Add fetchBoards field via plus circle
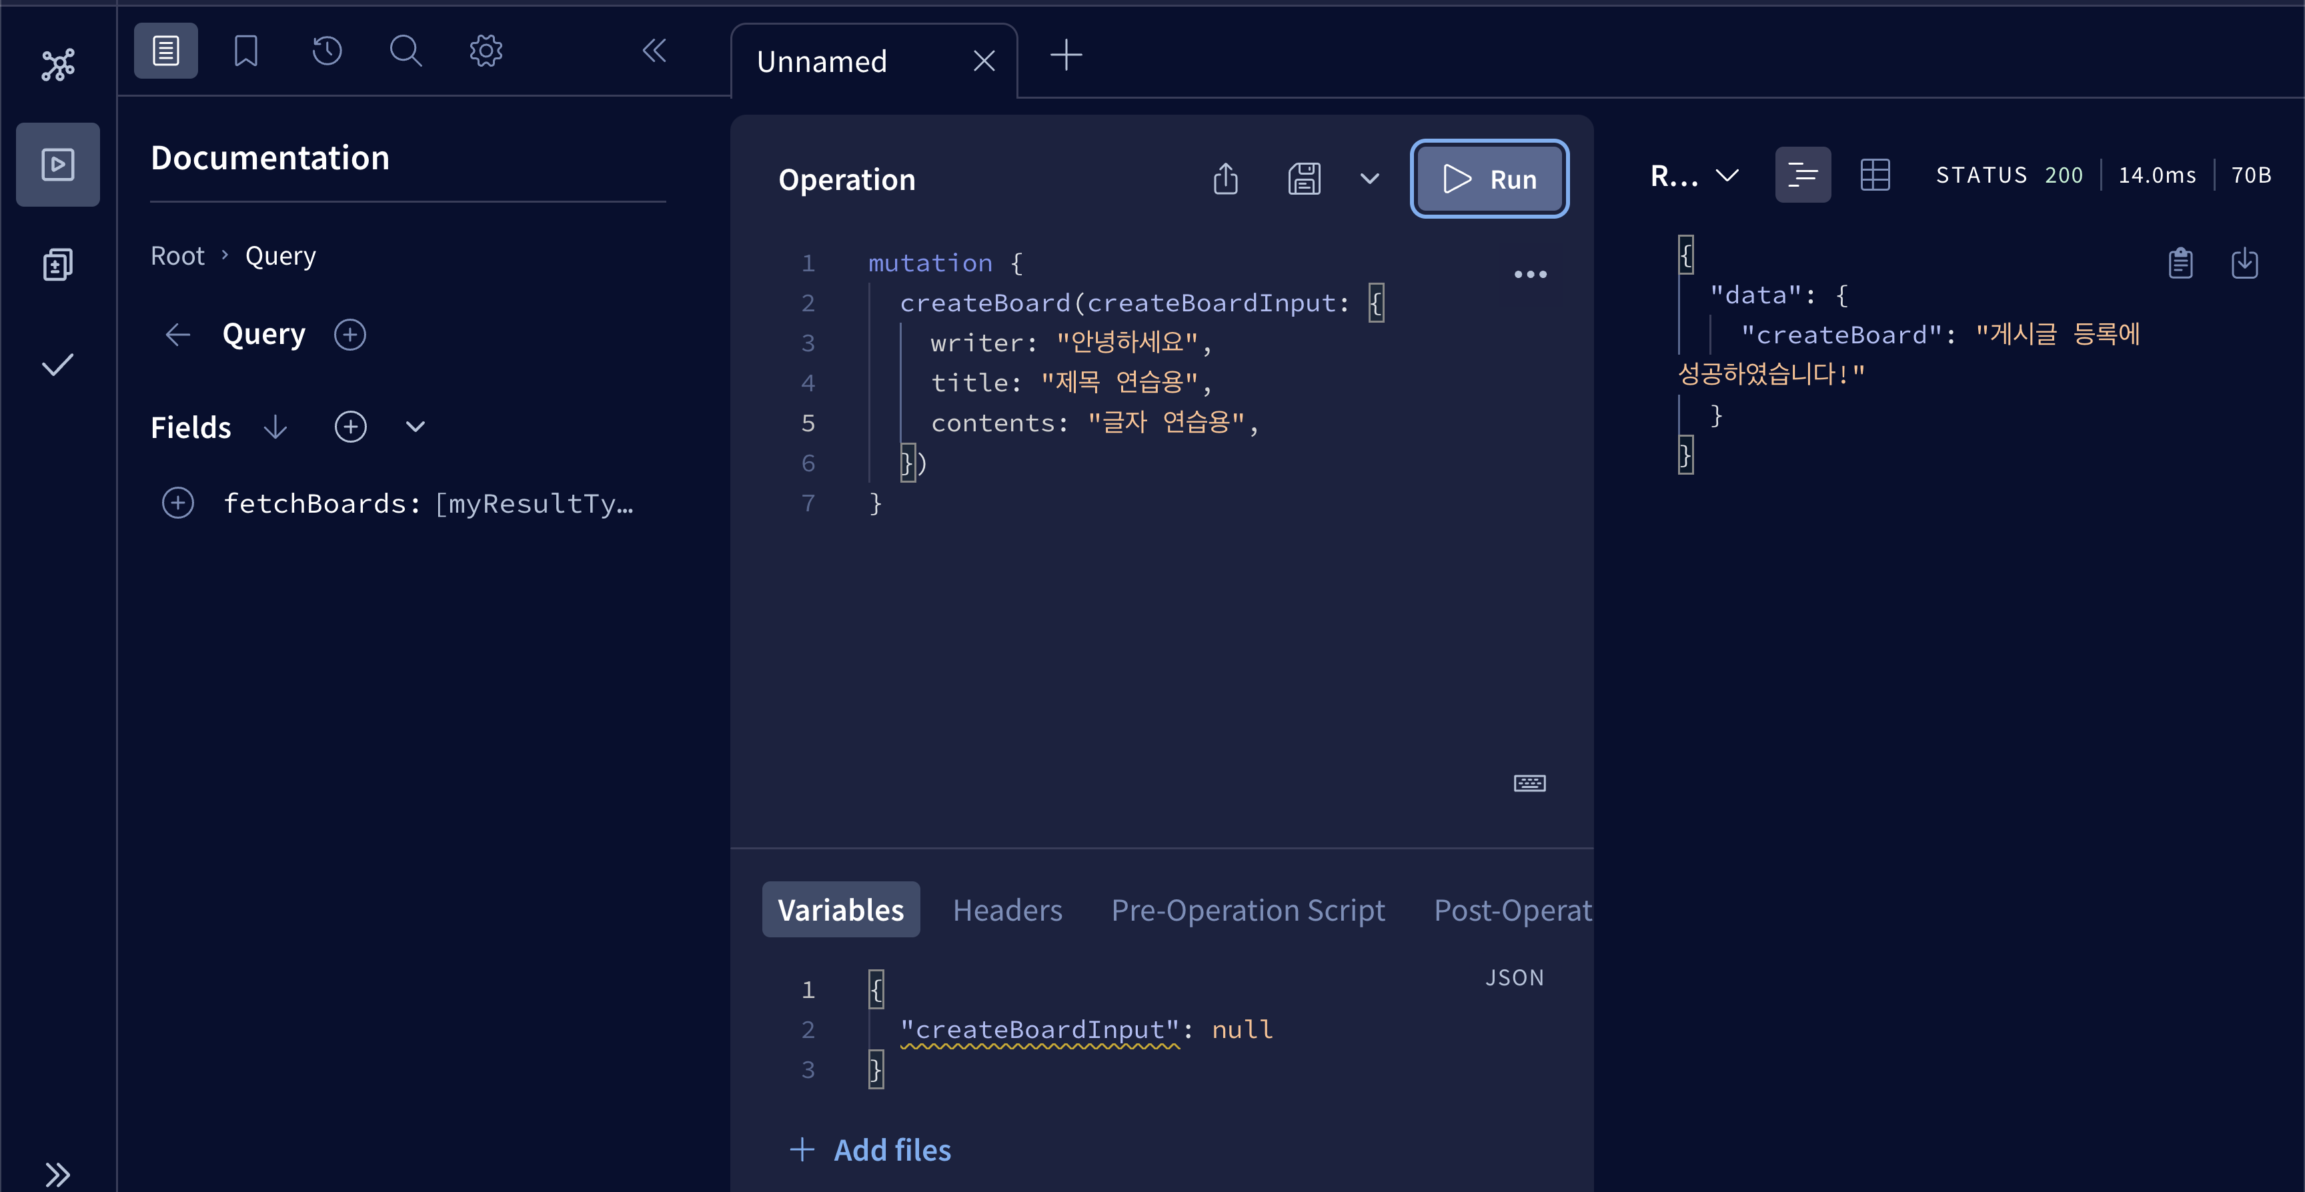The height and width of the screenshot is (1192, 2305). 178,503
